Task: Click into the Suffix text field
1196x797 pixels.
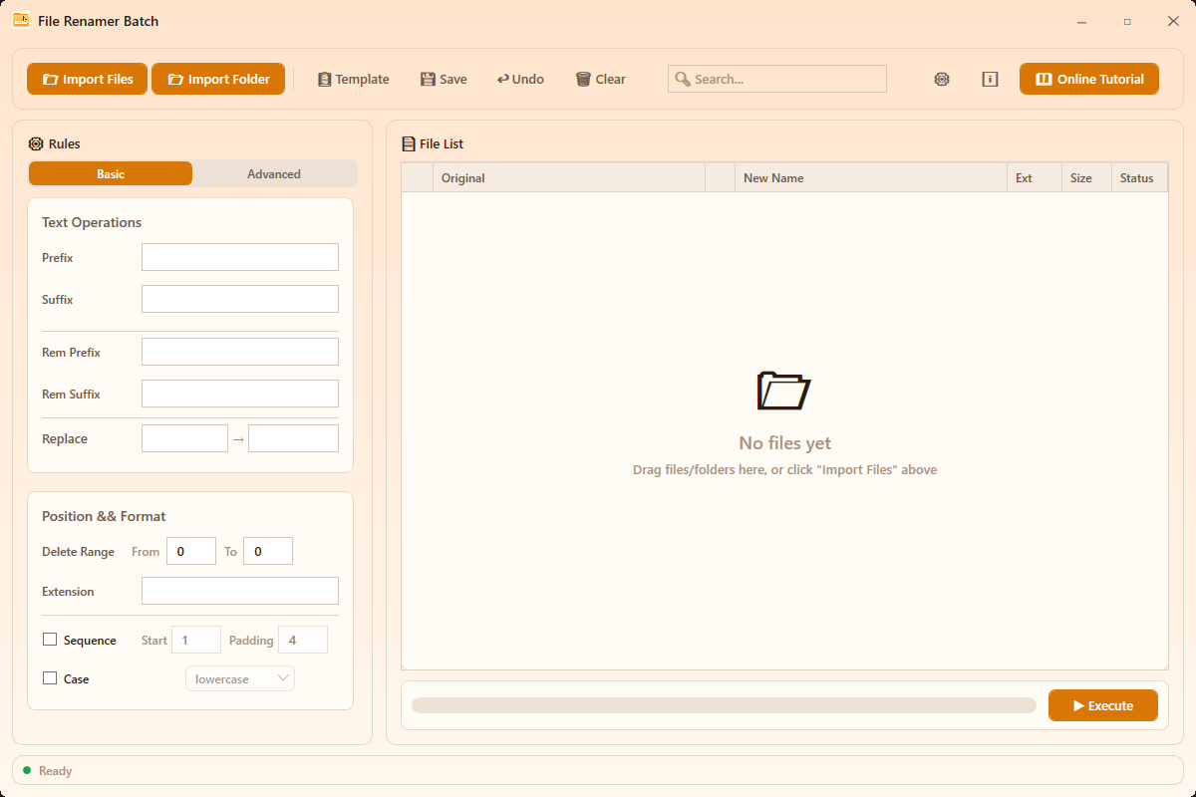Action: coord(240,299)
